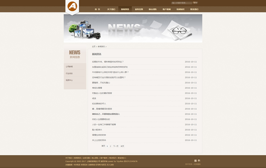Open the 首页 navigation menu item

point(97,9)
